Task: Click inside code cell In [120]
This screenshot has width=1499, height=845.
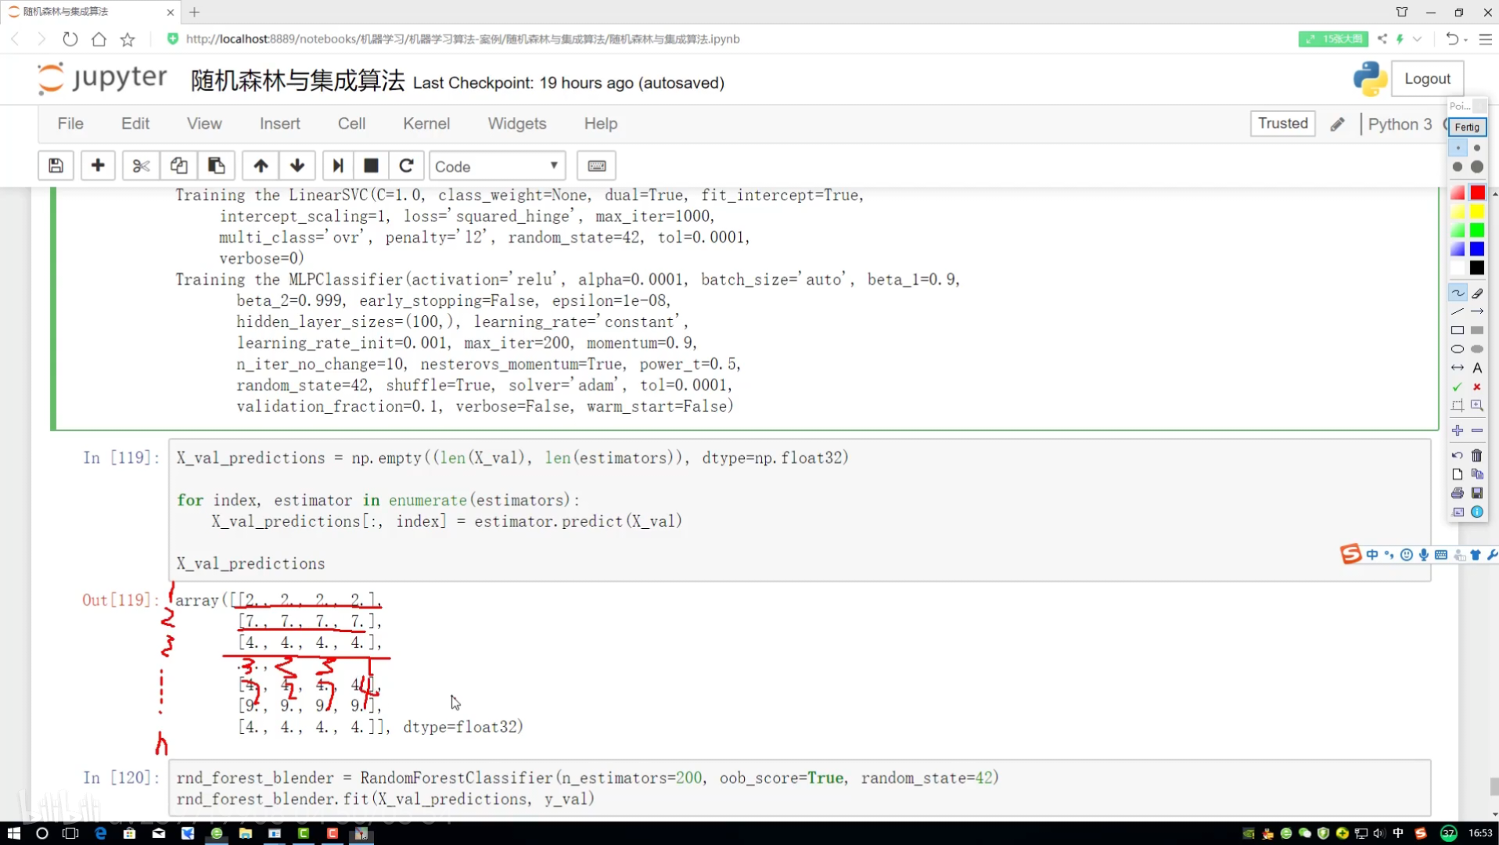Action: click(x=800, y=788)
